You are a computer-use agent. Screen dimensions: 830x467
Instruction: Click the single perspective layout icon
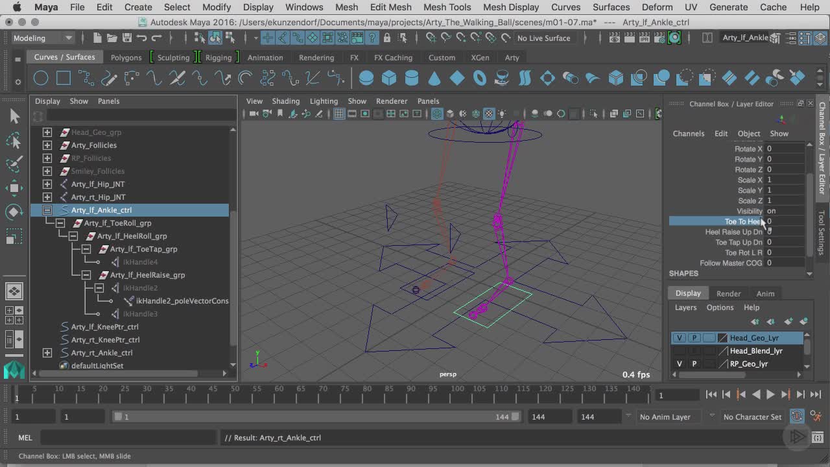point(14,291)
